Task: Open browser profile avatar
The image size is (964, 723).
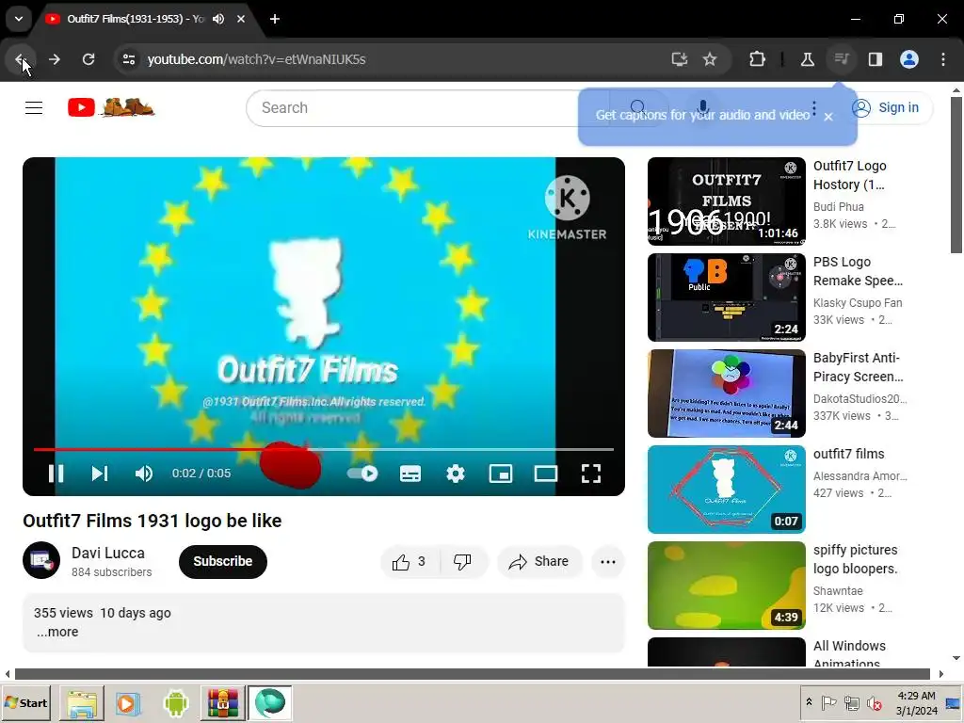Action: [909, 59]
